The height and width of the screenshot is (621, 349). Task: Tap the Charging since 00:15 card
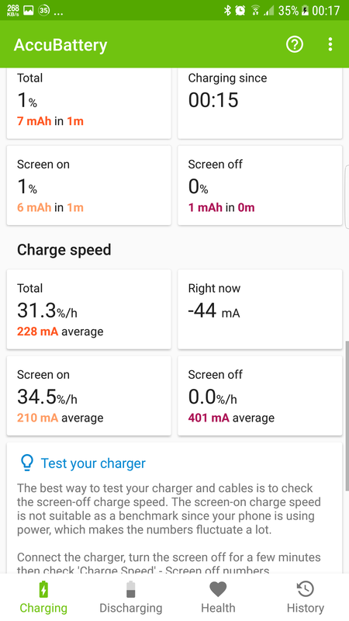click(x=260, y=103)
